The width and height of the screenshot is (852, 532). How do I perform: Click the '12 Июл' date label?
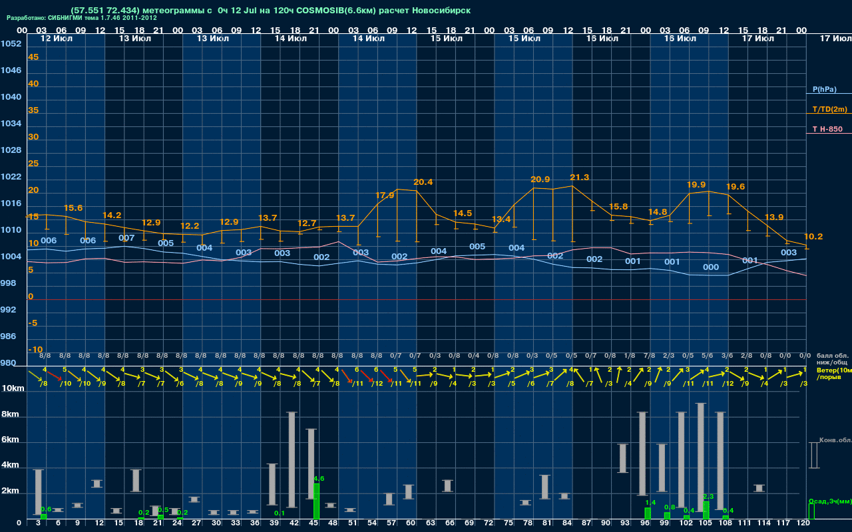coord(57,39)
